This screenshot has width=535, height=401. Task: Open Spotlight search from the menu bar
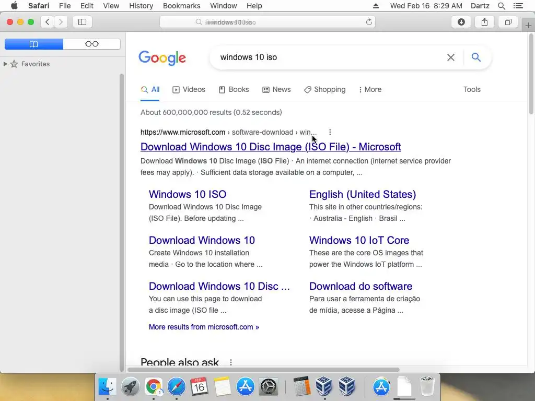[502, 6]
